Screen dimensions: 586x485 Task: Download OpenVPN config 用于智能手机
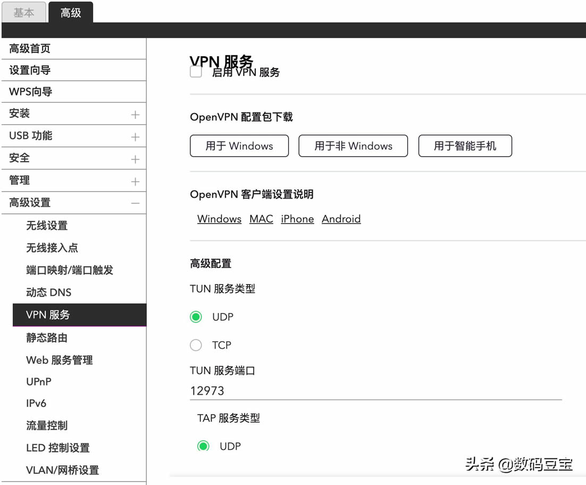pyautogui.click(x=465, y=146)
